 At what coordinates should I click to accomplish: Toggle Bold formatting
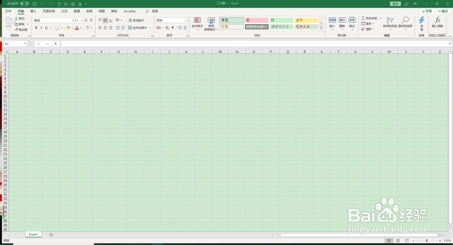tap(36, 28)
